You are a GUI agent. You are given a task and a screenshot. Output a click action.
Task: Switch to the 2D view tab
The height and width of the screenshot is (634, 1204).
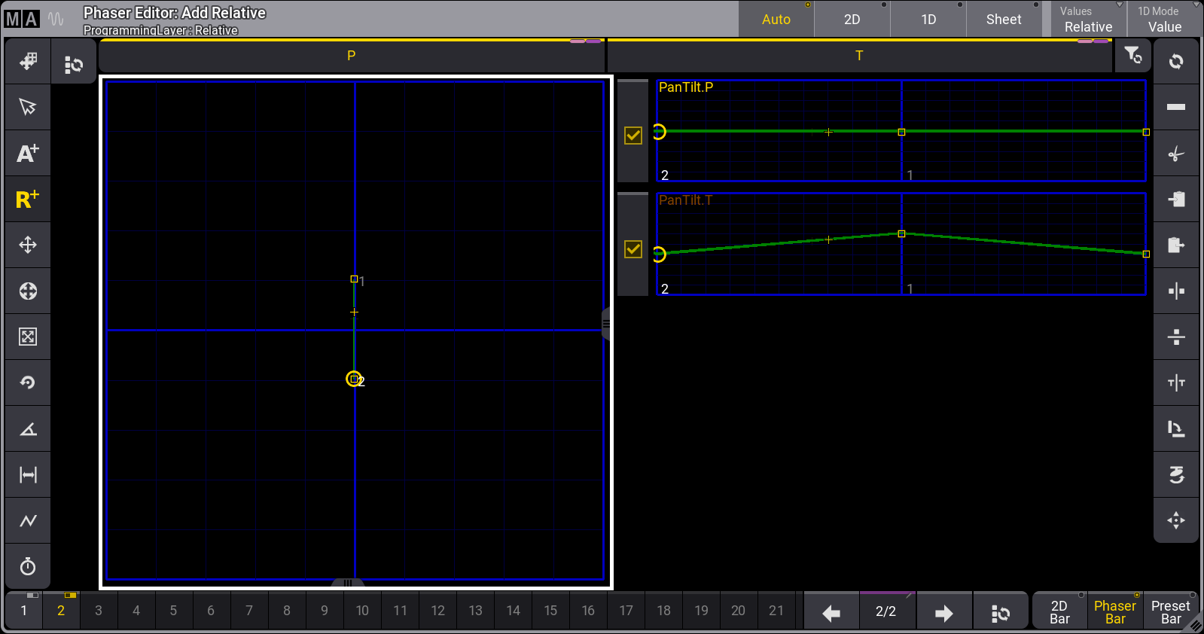click(852, 20)
